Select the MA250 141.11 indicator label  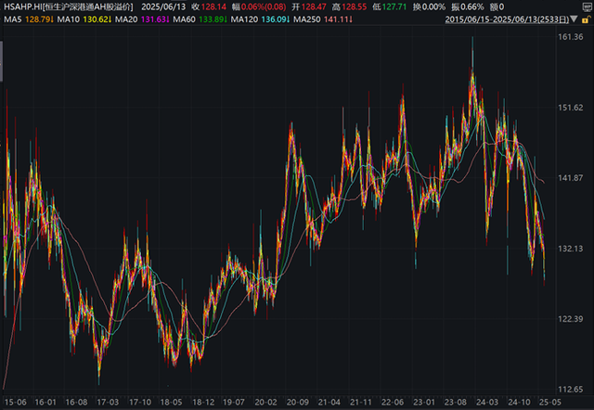point(323,19)
